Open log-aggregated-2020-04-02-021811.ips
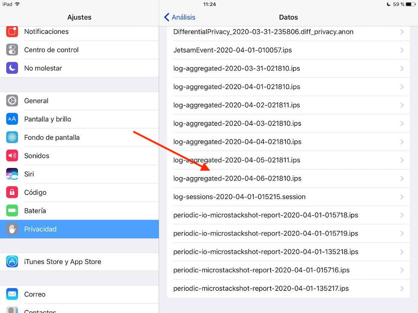 click(x=288, y=105)
